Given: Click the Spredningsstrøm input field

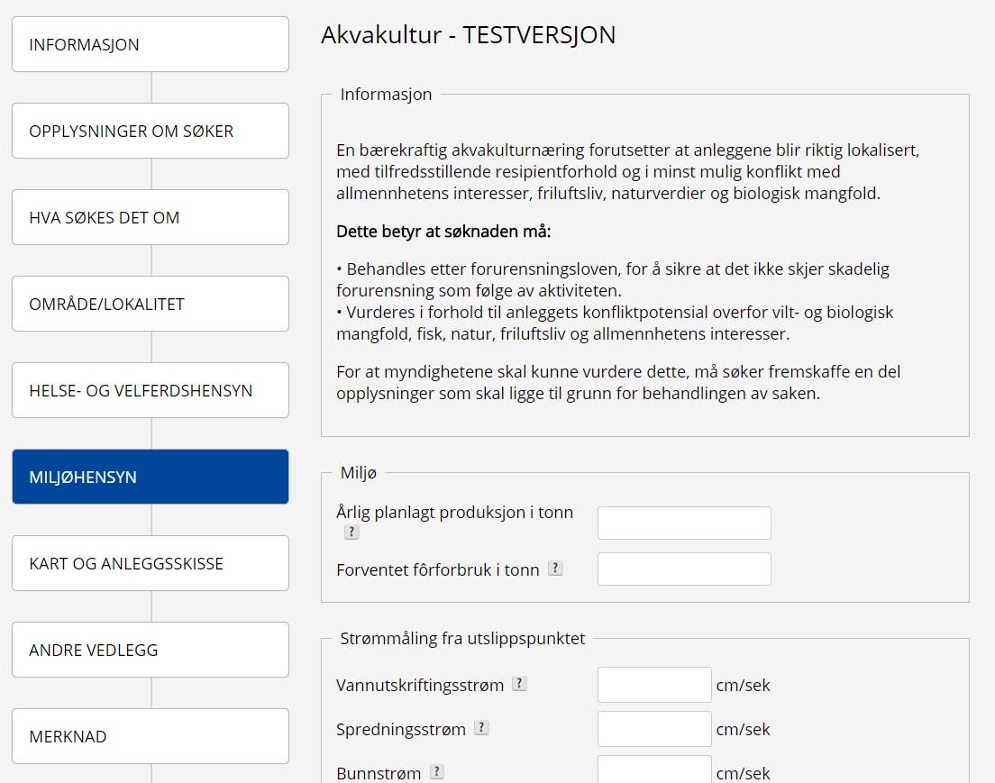Looking at the screenshot, I should click(654, 729).
